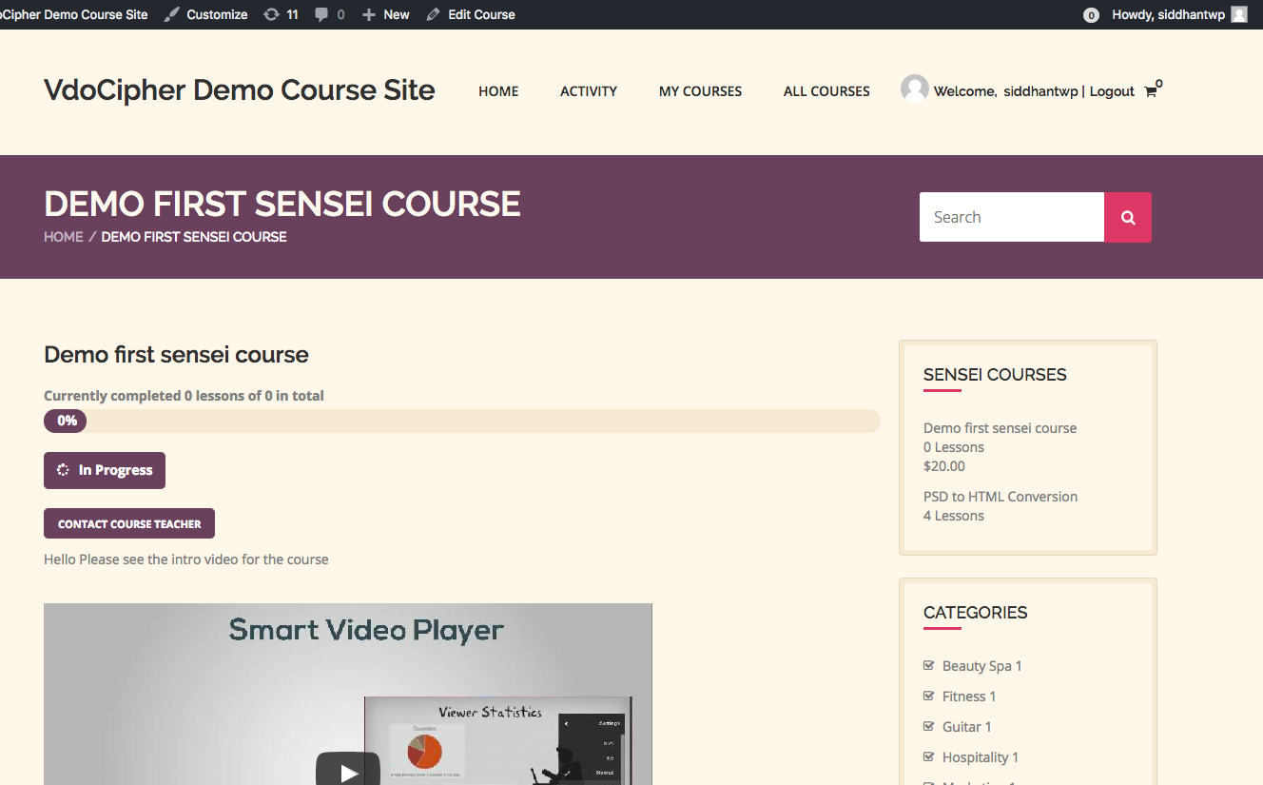
Task: Click the DEMO FIRST SENSEI COURSE breadcrumb text
Action: (194, 236)
